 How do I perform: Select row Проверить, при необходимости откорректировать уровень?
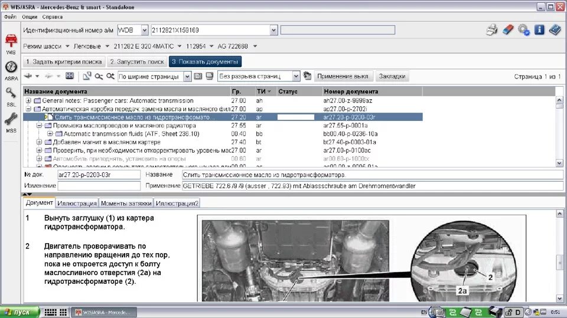[223, 150]
